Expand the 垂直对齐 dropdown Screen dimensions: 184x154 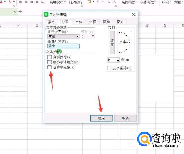[63, 46]
